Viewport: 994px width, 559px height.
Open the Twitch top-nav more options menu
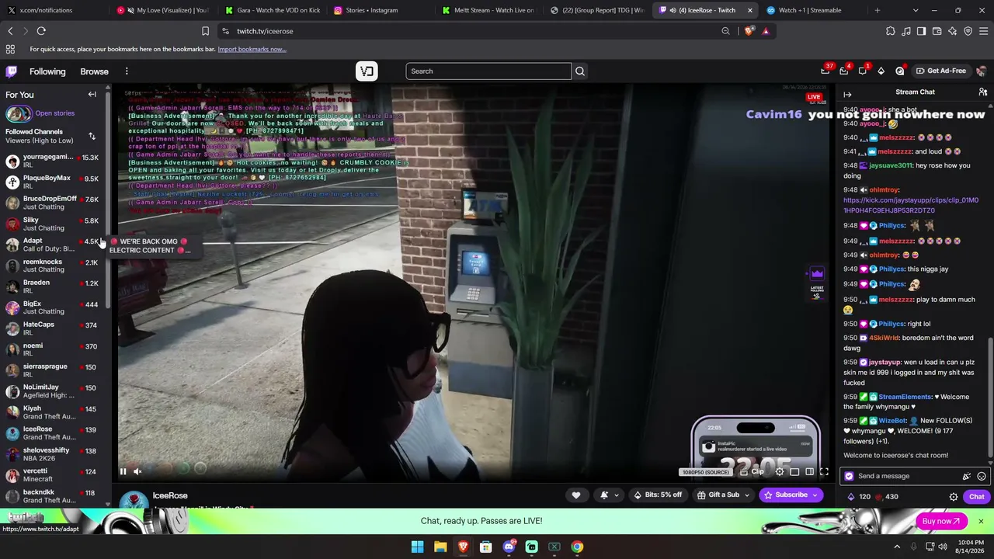click(x=127, y=71)
